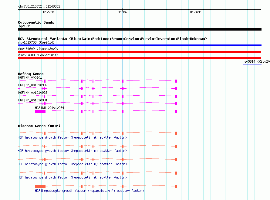The image size is (270, 200).
Task: Select the blue nsv1019753 gain bar
Action: (140, 45)
